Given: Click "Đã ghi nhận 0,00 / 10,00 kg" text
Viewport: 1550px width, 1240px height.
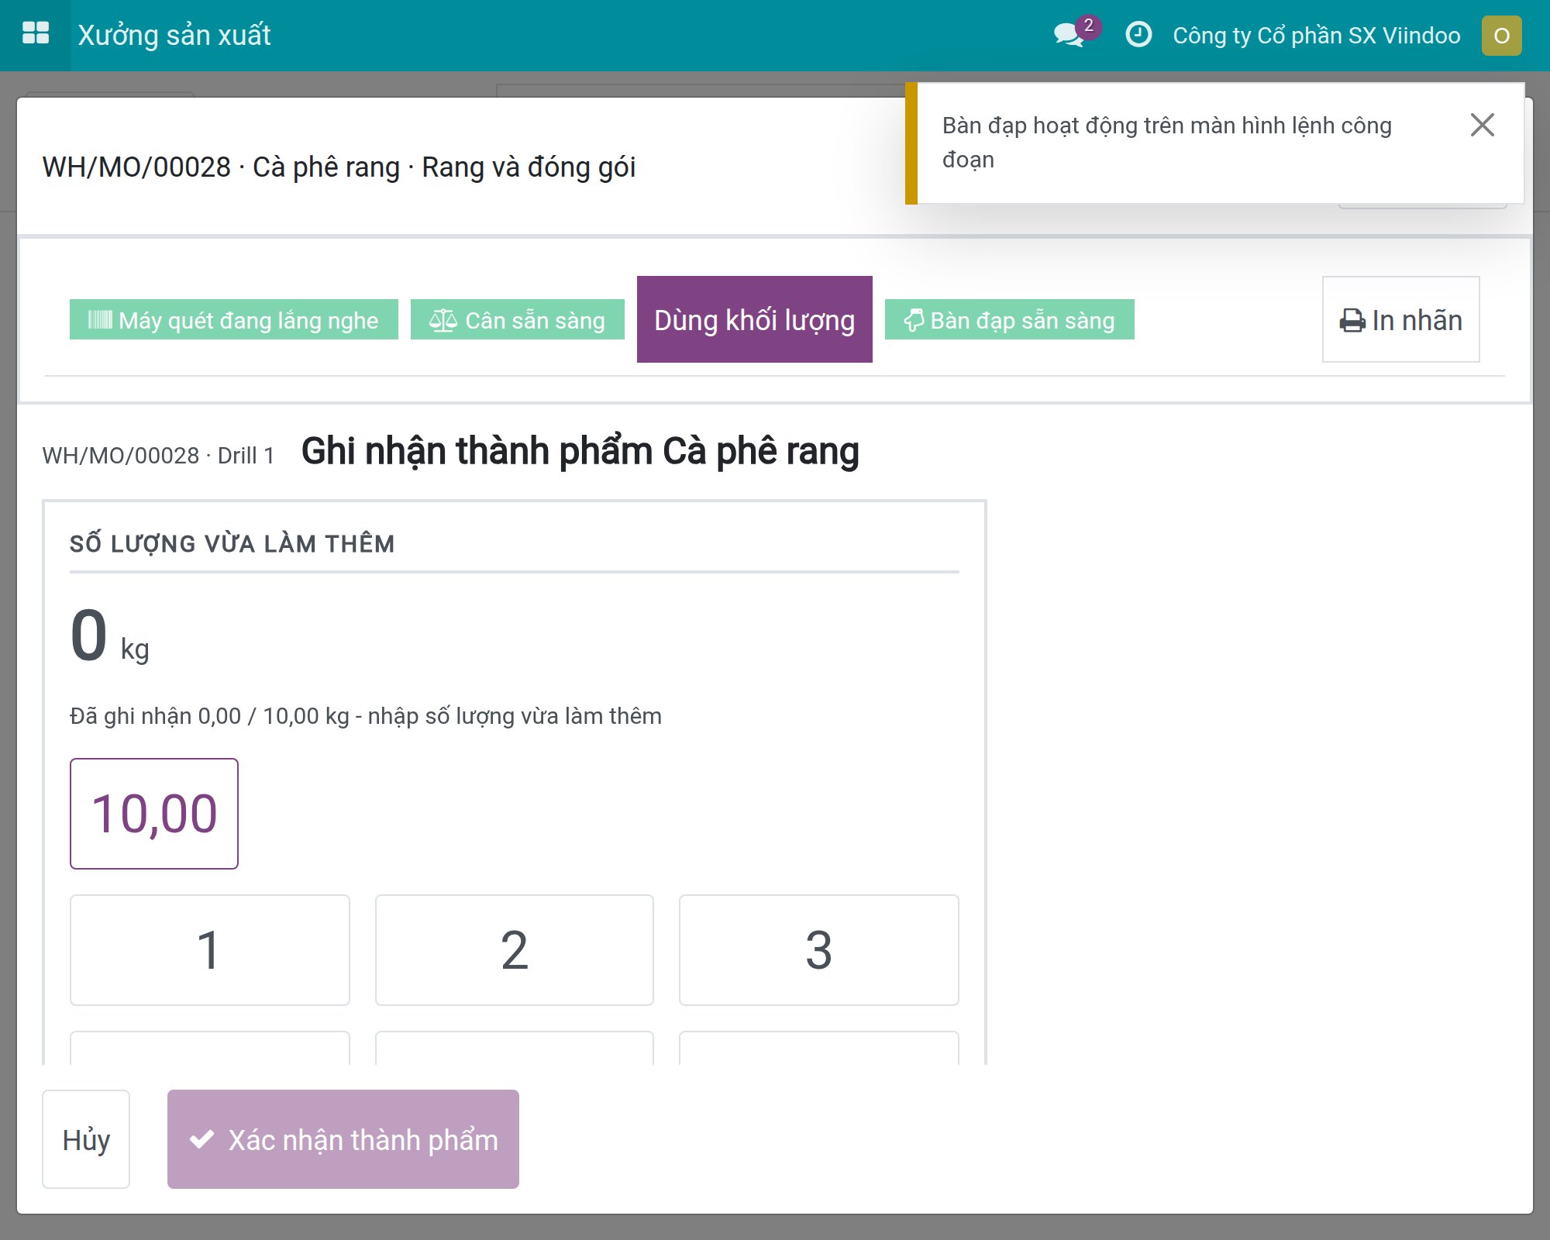Looking at the screenshot, I should tap(209, 716).
